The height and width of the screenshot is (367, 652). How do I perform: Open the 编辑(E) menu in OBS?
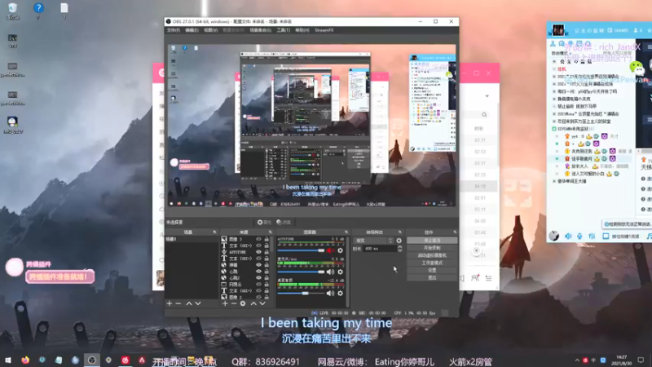[192, 30]
